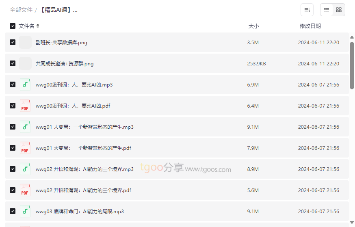
Task: Go to 全部文件 breadcrumb
Action: (21, 10)
